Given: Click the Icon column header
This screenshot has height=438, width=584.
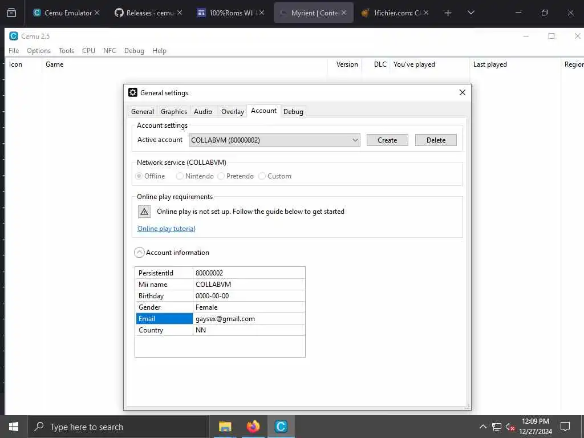Looking at the screenshot, I should [23, 64].
